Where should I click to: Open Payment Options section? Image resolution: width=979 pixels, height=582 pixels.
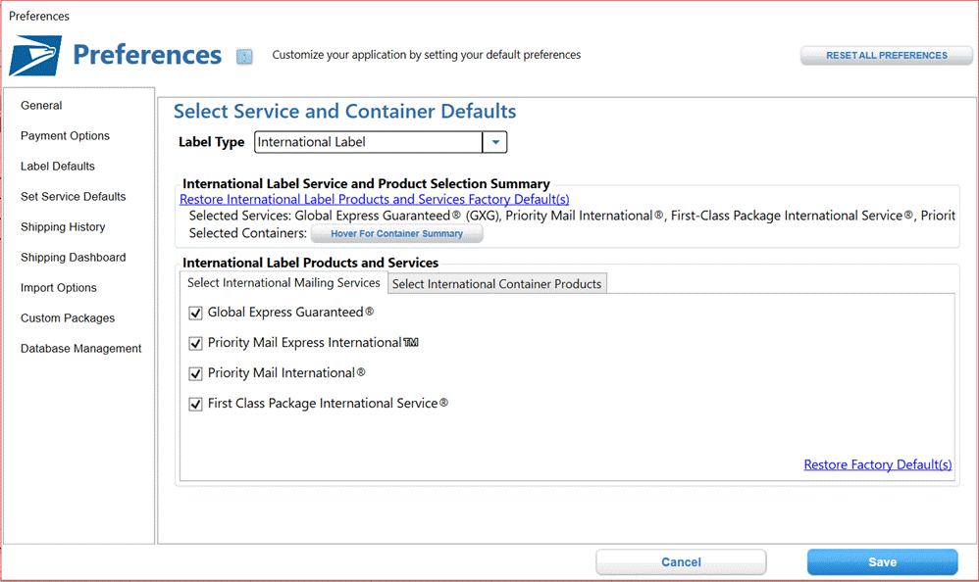[x=65, y=136]
